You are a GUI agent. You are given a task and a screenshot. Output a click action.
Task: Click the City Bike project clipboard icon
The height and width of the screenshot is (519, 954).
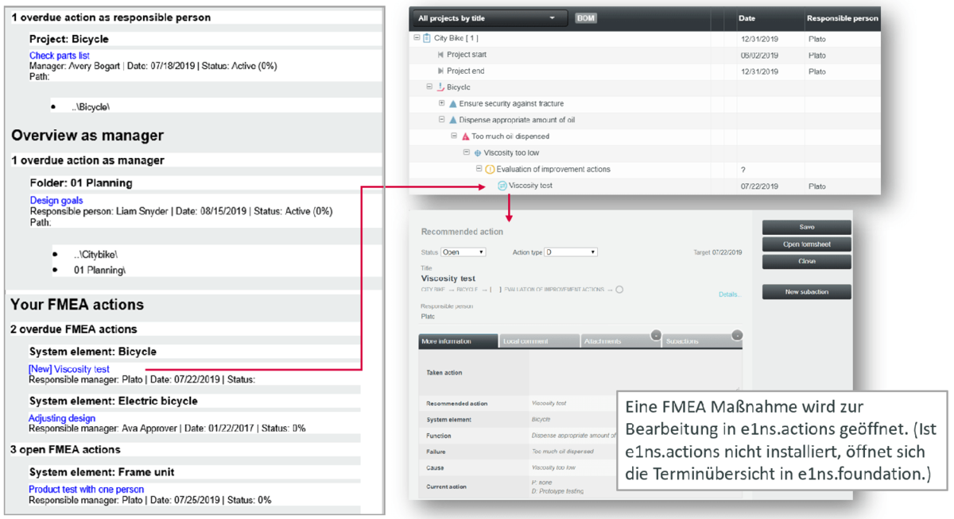427,38
